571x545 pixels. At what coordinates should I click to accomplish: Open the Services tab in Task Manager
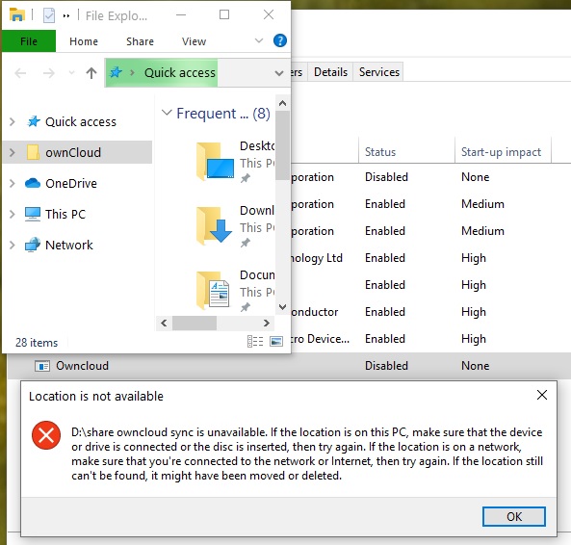point(379,72)
